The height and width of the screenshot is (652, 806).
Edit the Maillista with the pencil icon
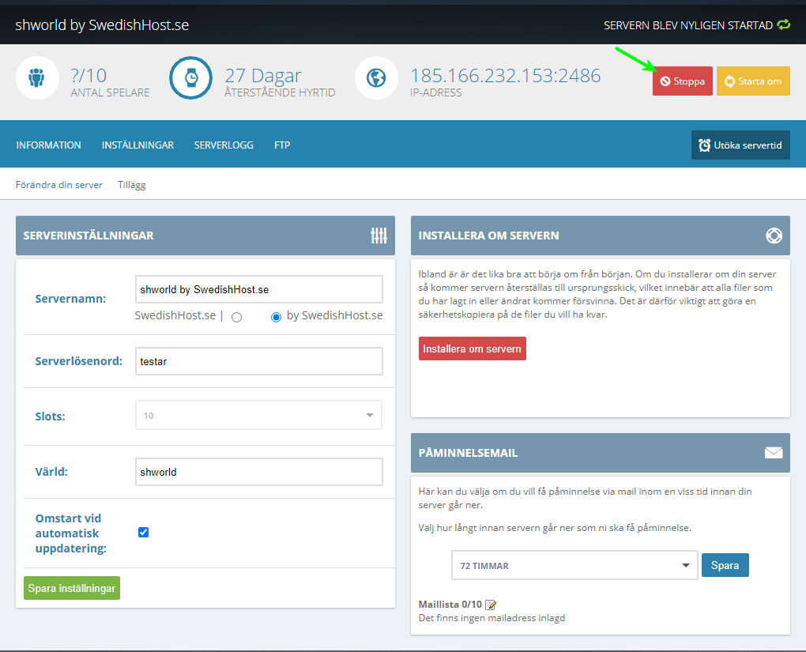[x=491, y=605]
